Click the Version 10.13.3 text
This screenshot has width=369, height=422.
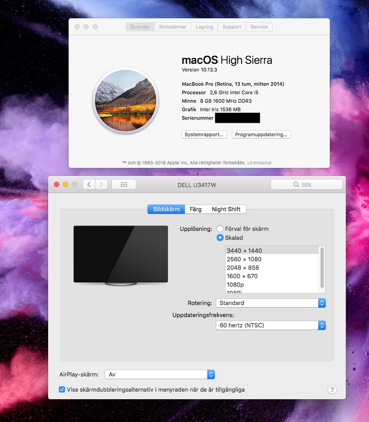[199, 70]
